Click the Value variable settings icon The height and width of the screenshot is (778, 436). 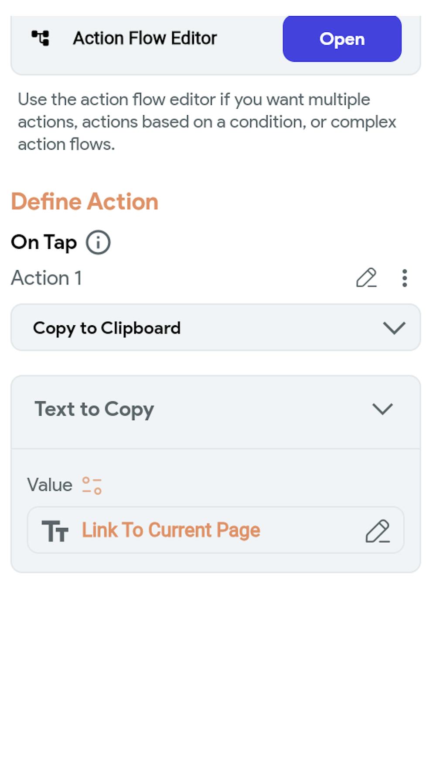92,485
